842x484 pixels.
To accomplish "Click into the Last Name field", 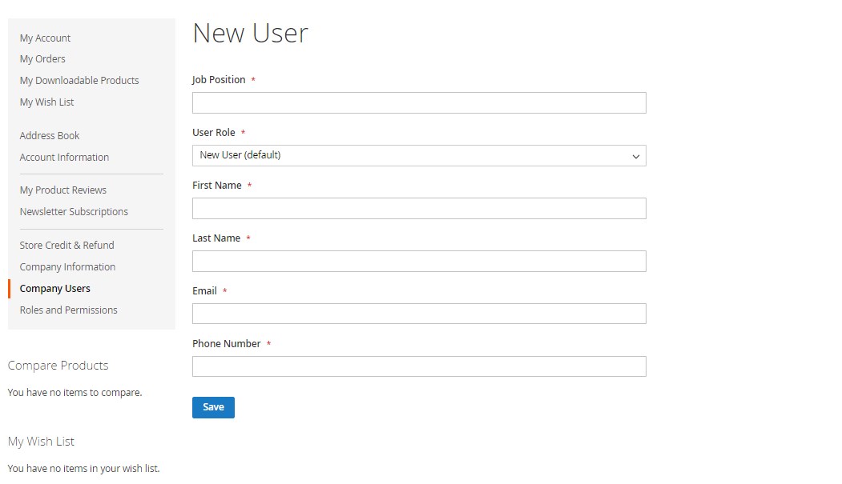I will point(418,261).
